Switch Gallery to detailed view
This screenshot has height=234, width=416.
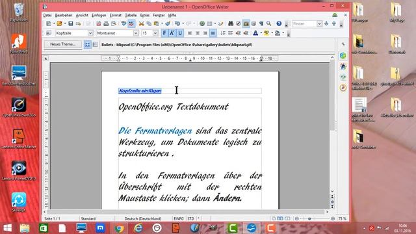[x=95, y=45]
